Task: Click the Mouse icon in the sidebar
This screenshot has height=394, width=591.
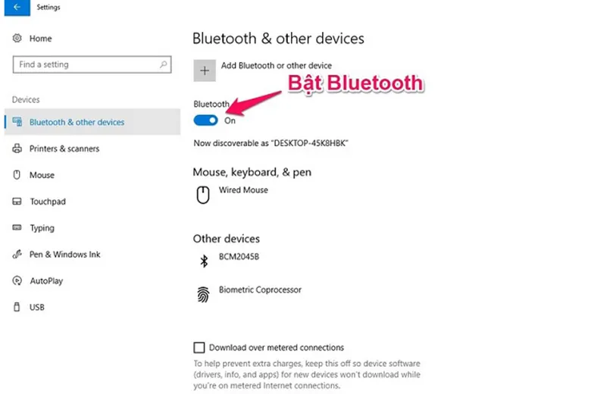Action: click(17, 175)
